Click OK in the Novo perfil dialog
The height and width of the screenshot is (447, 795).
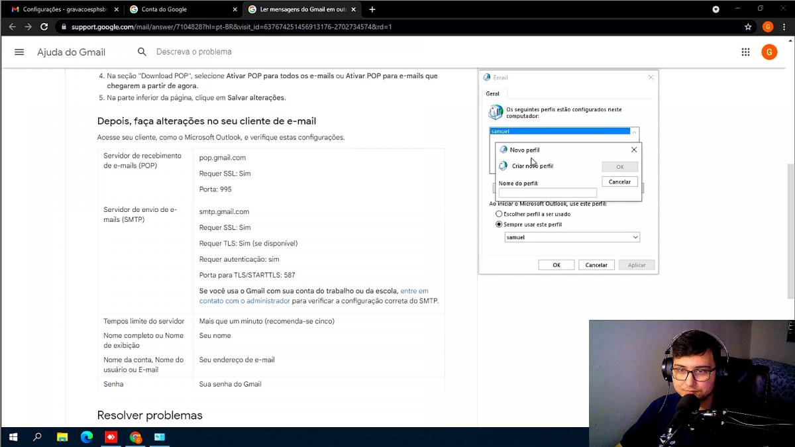pos(619,167)
